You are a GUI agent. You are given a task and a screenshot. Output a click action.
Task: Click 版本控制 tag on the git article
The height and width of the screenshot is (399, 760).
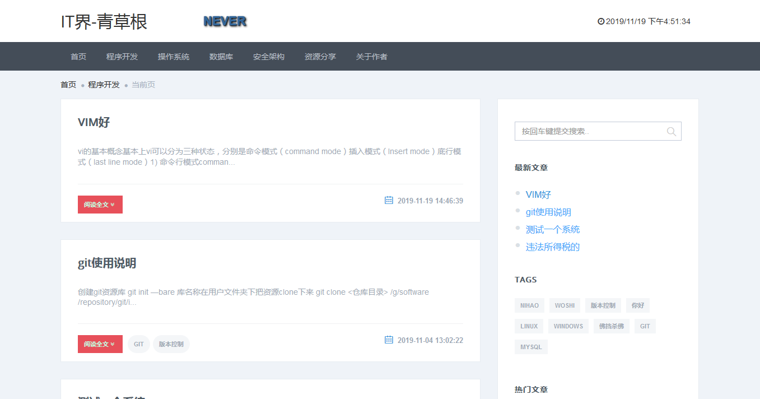(x=171, y=344)
